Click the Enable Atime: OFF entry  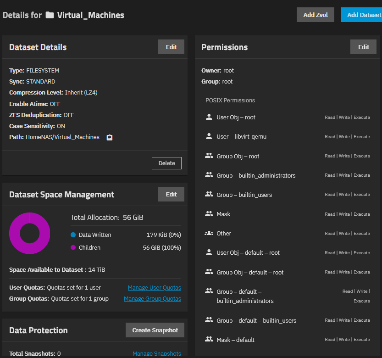pyautogui.click(x=34, y=104)
